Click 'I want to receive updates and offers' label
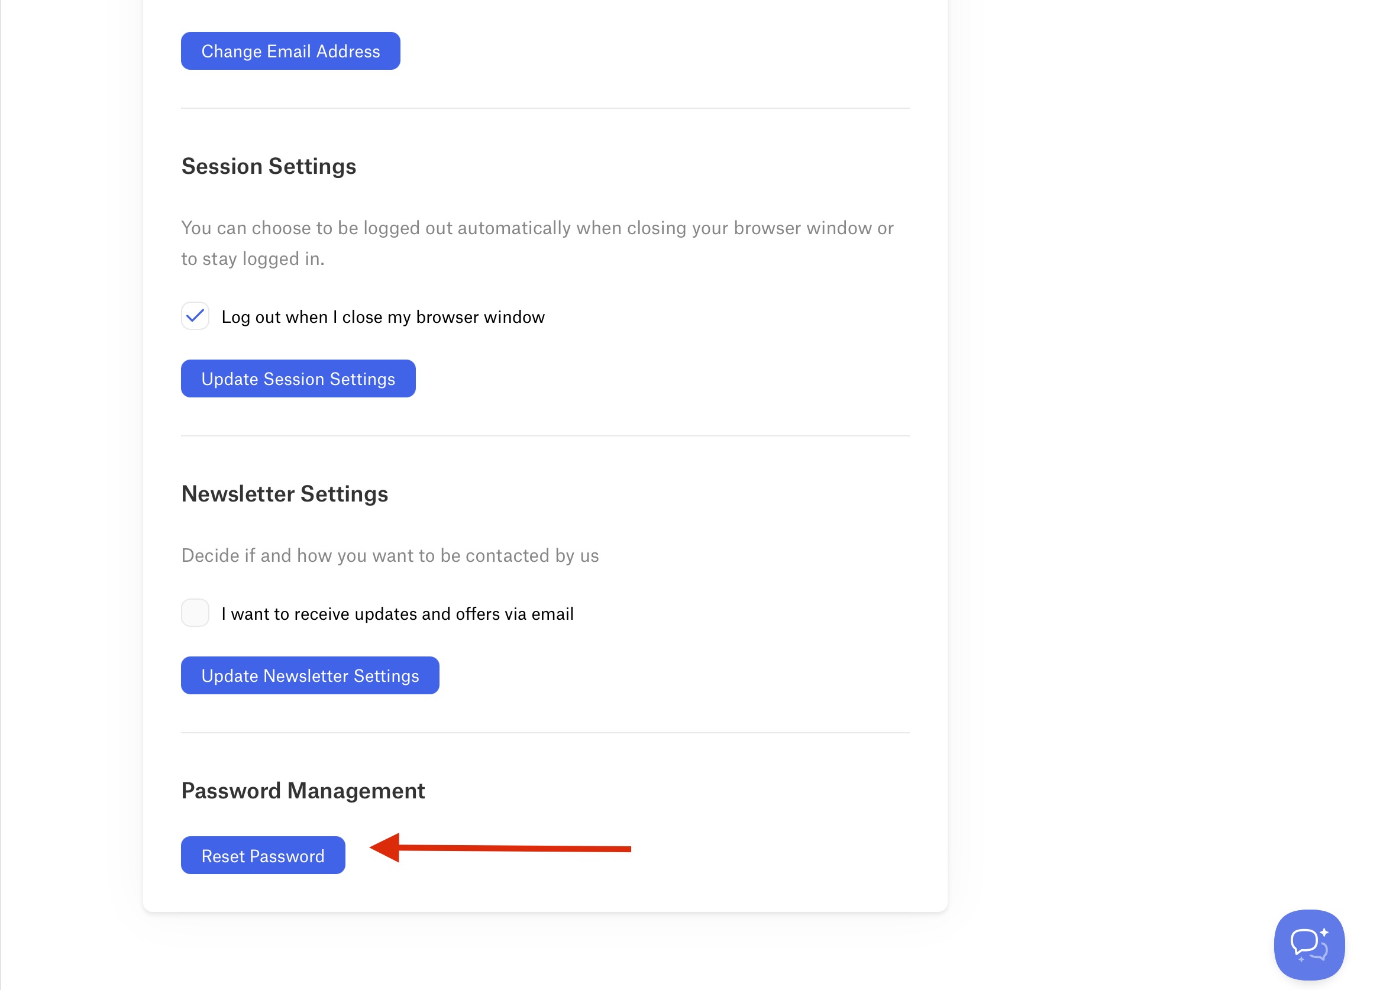Image resolution: width=1383 pixels, height=990 pixels. [x=397, y=614]
